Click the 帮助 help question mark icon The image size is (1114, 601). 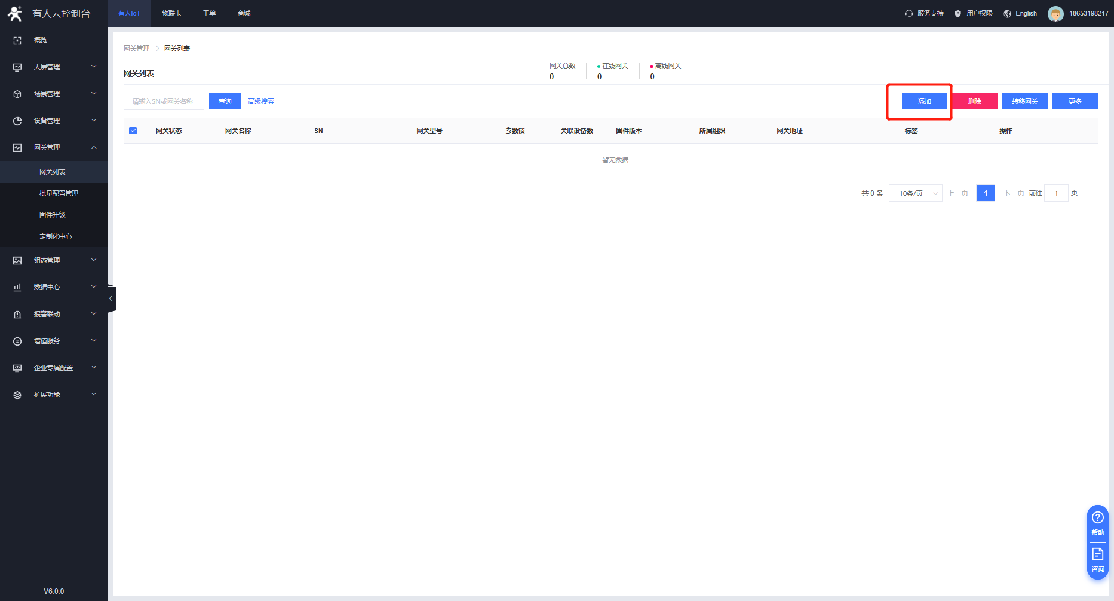[1097, 518]
